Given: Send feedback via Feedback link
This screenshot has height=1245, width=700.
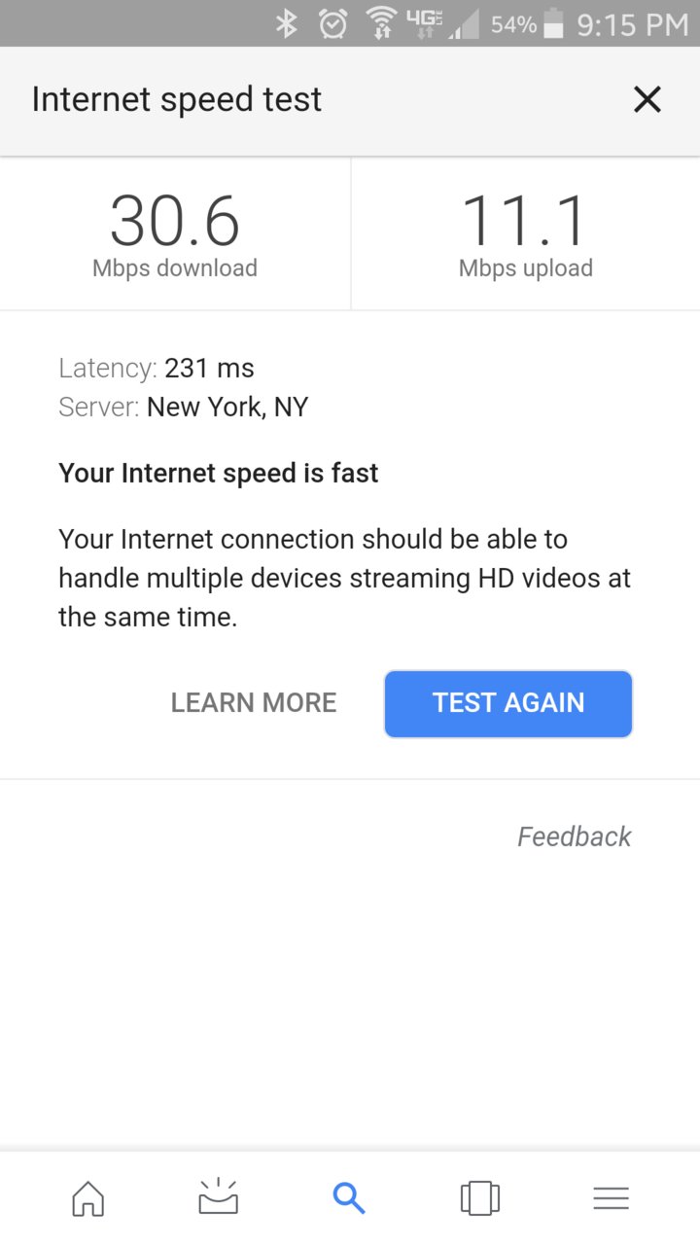Looking at the screenshot, I should (x=575, y=836).
